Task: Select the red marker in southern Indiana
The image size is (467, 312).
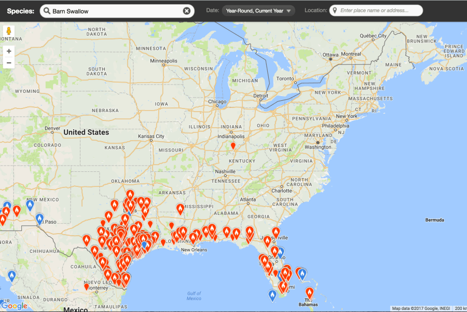Action: pos(233,145)
